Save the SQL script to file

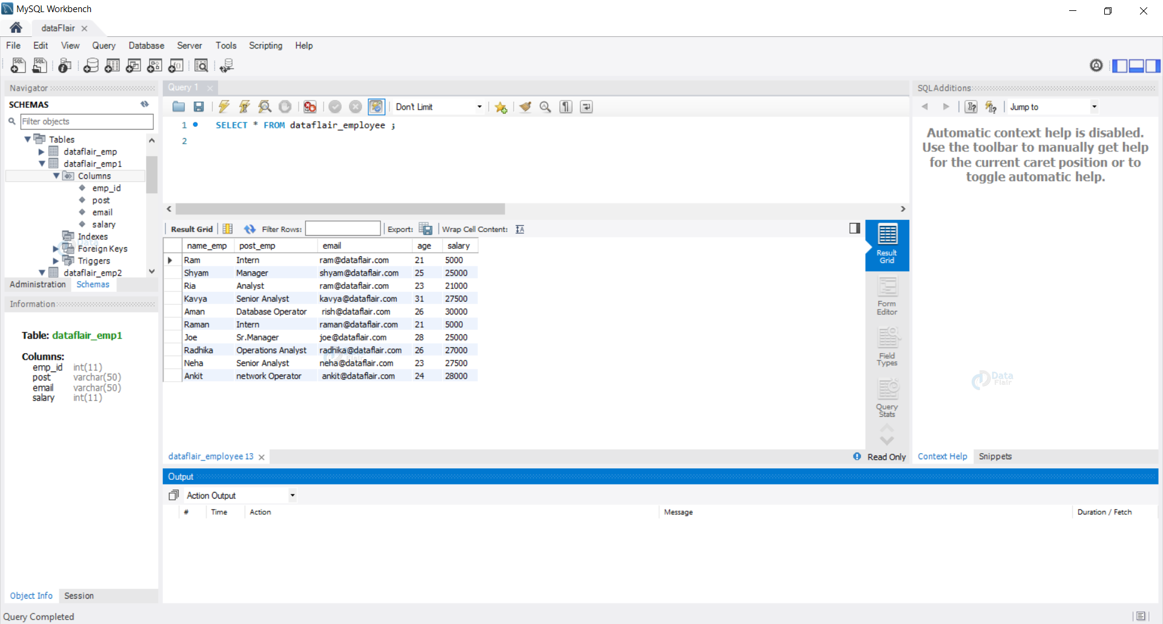199,107
